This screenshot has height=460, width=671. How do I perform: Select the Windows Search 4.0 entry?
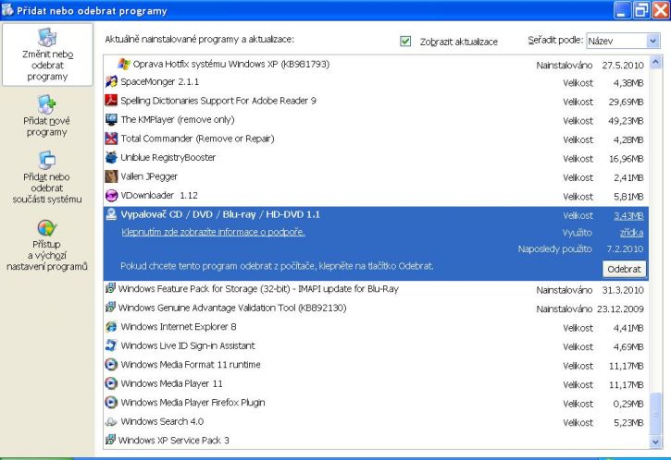pyautogui.click(x=376, y=421)
